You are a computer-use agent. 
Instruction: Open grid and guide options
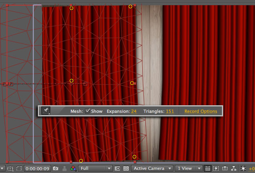(10, 168)
